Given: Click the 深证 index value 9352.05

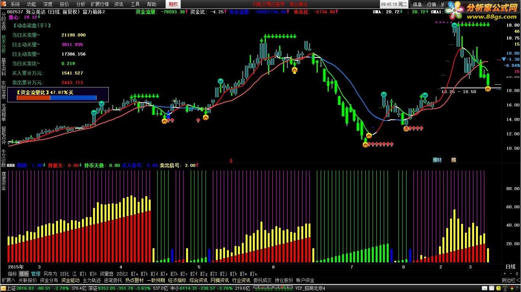Looking at the screenshot, I should pyautogui.click(x=107, y=288).
